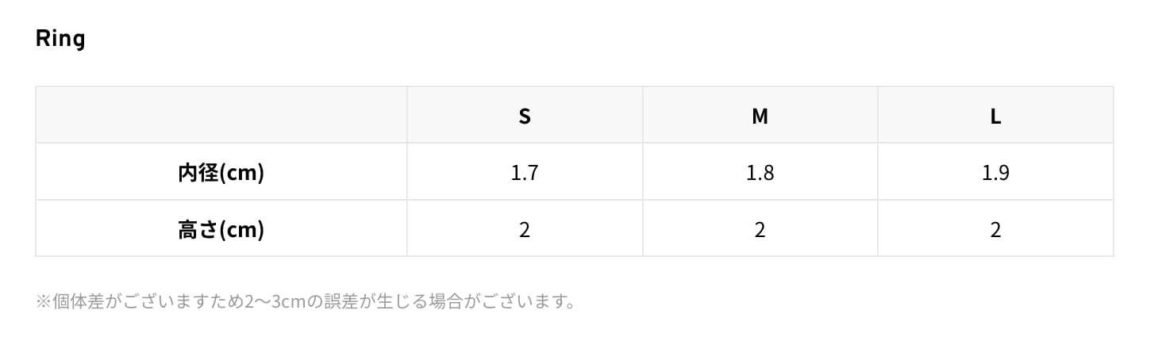Screen dimensions: 1162x360
Task: Select the 1.7 inner diameter cell
Action: pyautogui.click(x=525, y=173)
